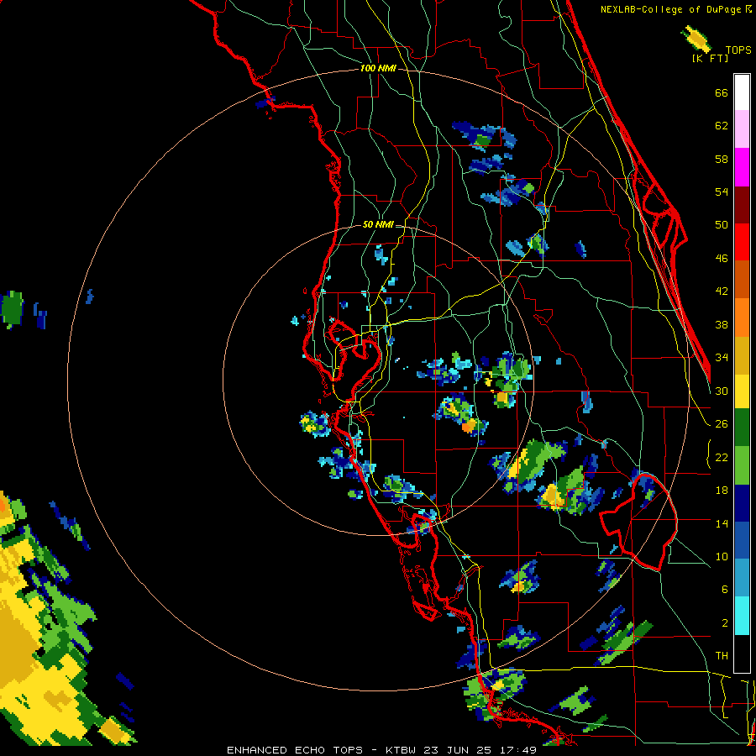Click the TOPS legend title

tap(738, 50)
